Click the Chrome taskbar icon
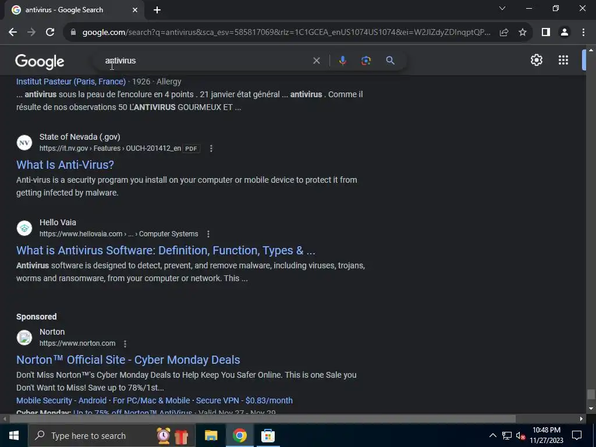This screenshot has width=596, height=447. pyautogui.click(x=239, y=435)
